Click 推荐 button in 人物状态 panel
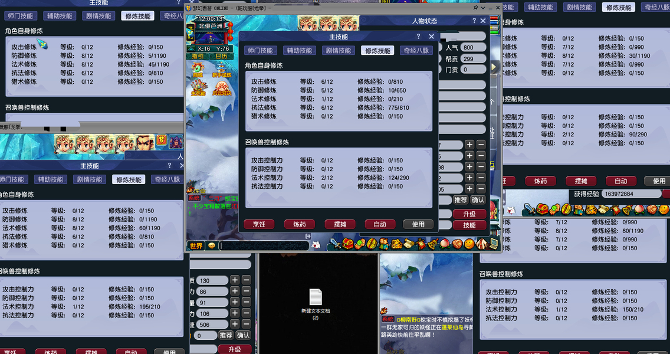670x354 pixels. pyautogui.click(x=461, y=200)
